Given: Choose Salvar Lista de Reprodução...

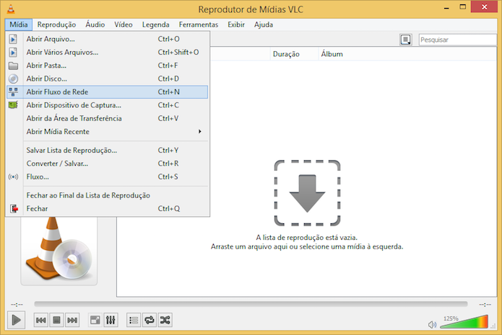Looking at the screenshot, I should click(x=107, y=150).
